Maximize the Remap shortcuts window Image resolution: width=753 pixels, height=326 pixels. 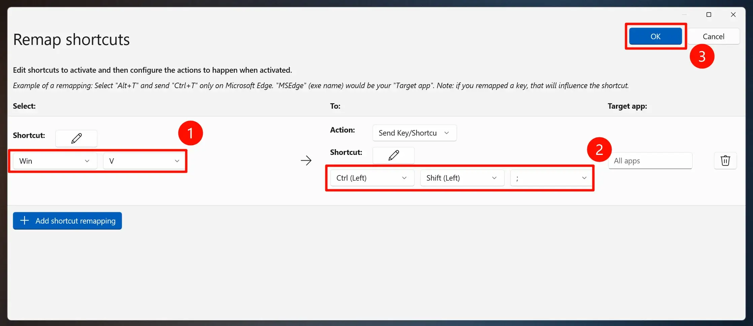709,14
